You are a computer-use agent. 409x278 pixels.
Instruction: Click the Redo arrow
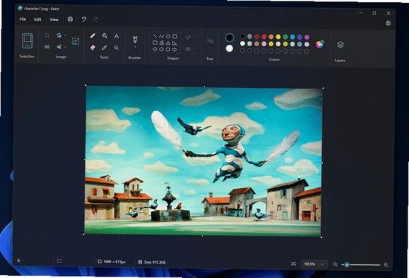point(95,19)
